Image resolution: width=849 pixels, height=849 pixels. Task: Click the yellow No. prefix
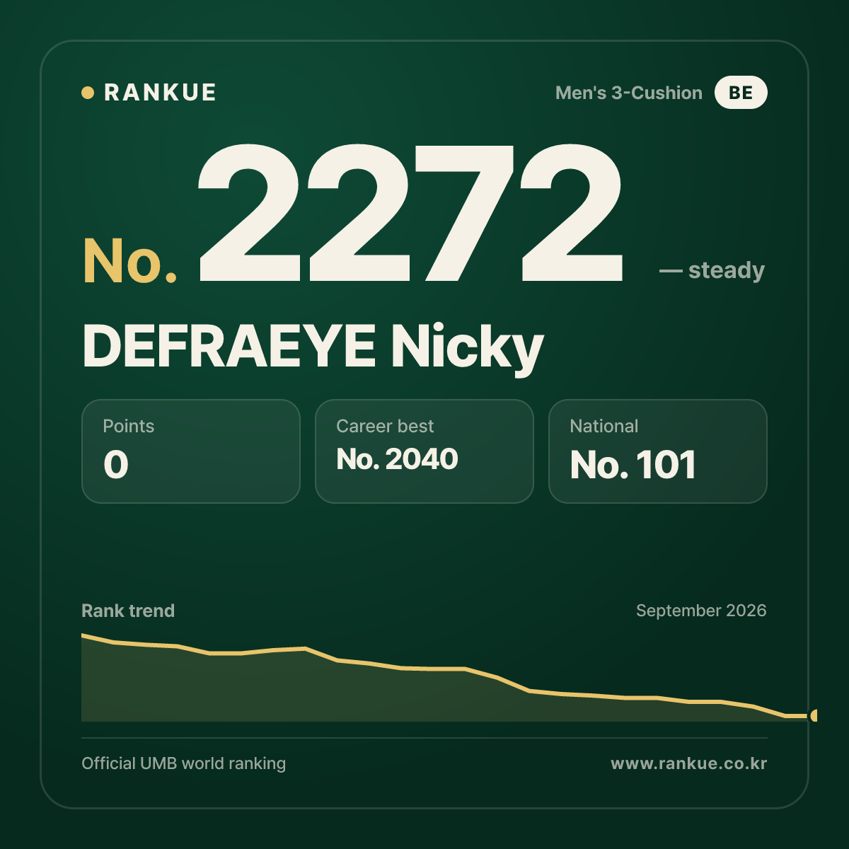130,261
